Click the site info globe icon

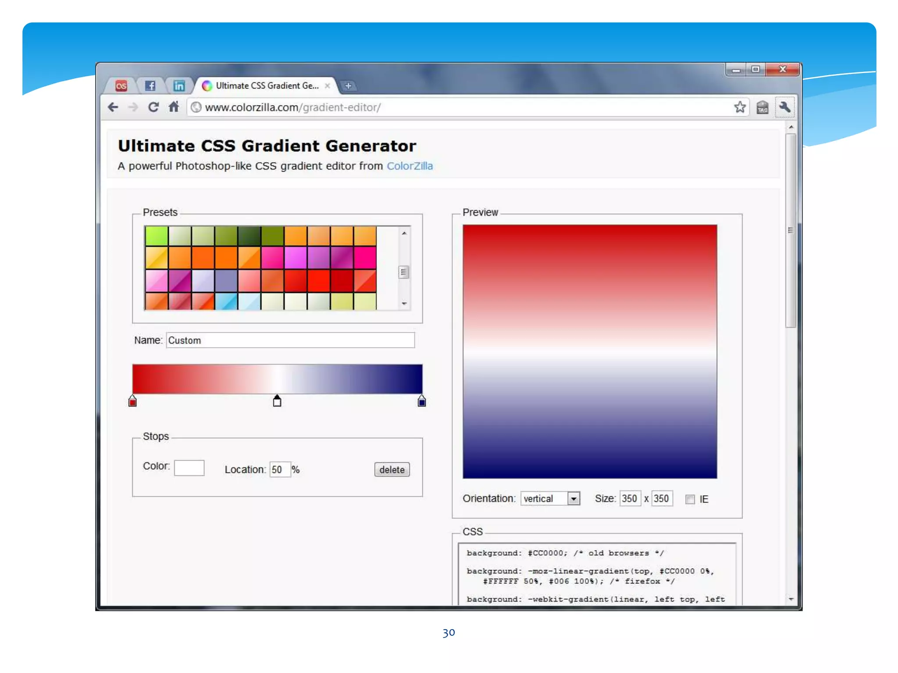(196, 107)
